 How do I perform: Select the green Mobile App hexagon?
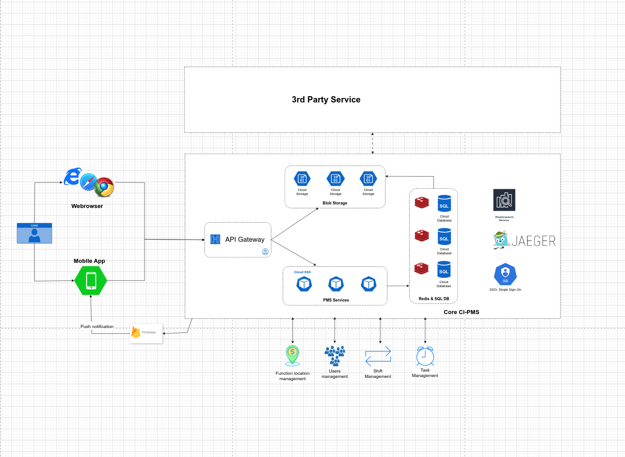[x=91, y=280]
